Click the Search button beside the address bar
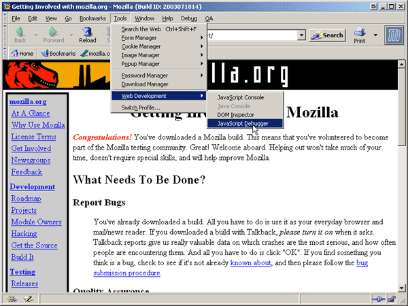The height and width of the screenshot is (306, 408). (327, 35)
